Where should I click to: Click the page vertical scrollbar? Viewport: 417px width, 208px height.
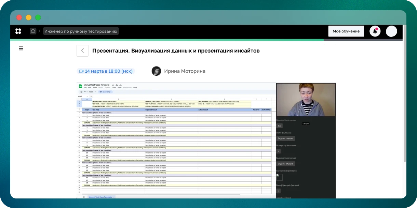(404, 102)
